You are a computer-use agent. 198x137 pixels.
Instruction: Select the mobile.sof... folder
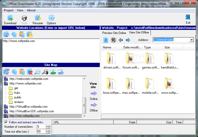tap(150, 86)
